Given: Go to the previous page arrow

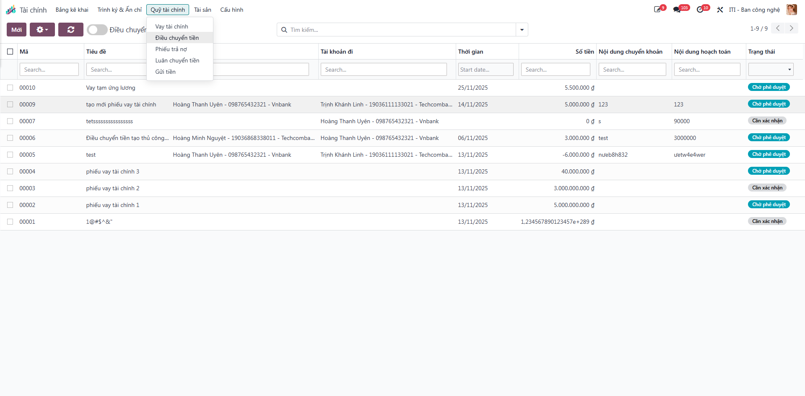Looking at the screenshot, I should [x=778, y=28].
